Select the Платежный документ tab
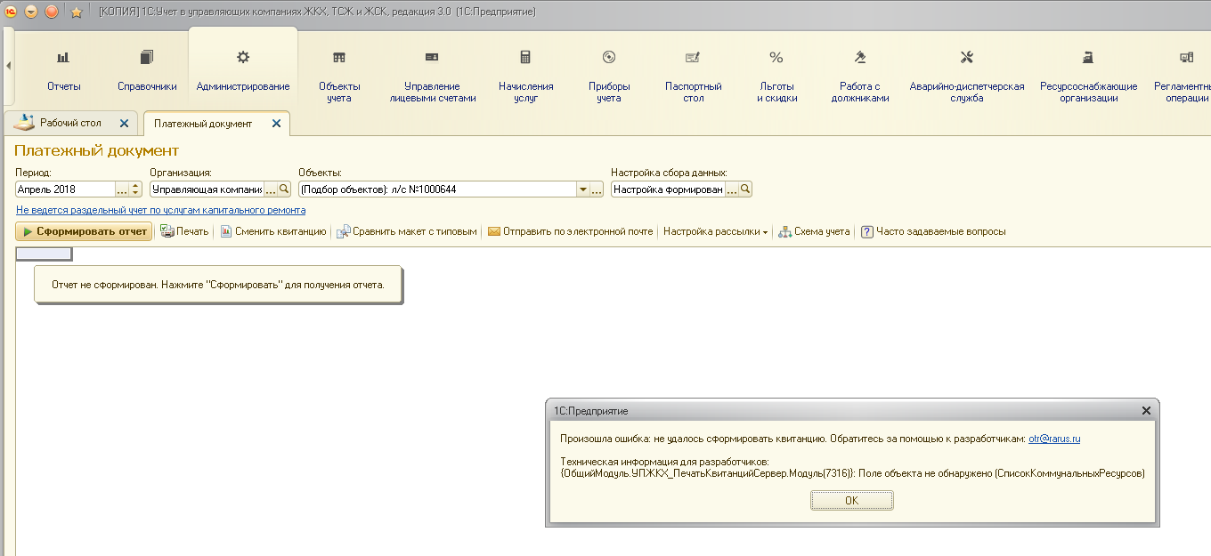This screenshot has height=556, width=1211. pyautogui.click(x=203, y=124)
